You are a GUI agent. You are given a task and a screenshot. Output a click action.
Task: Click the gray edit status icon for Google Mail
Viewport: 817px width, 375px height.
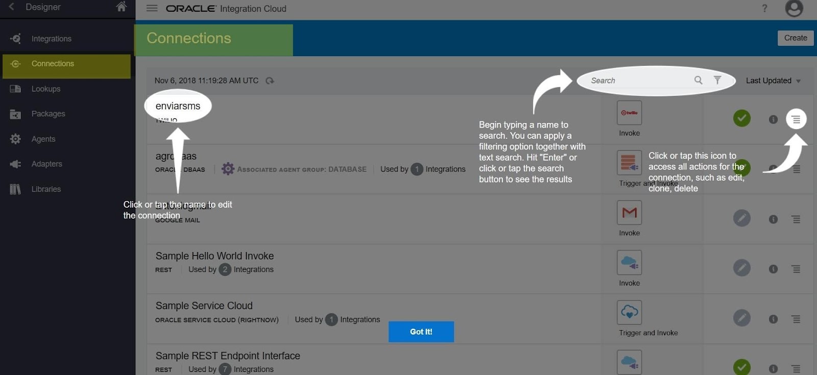(742, 218)
